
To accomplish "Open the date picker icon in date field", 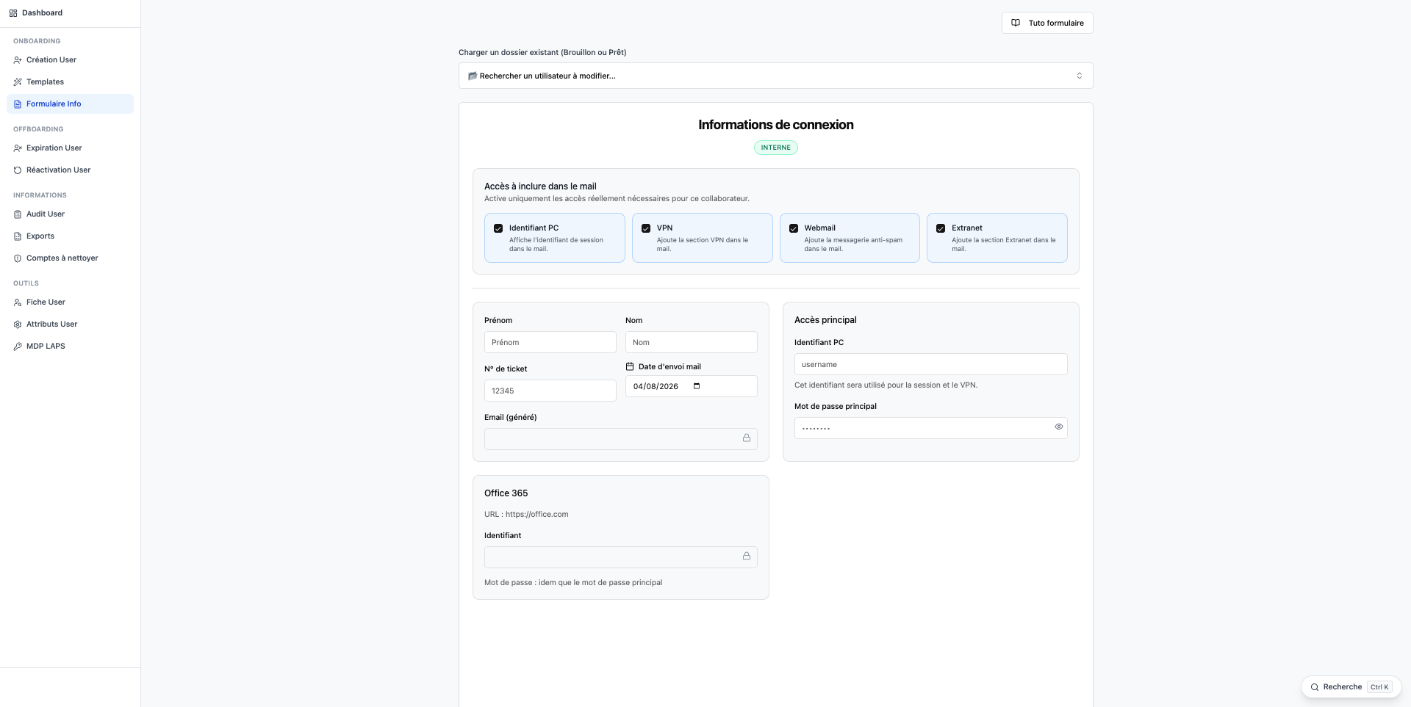I will coord(697,386).
